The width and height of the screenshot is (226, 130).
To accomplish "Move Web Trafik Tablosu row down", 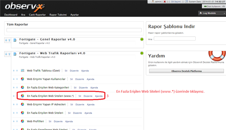I will click(x=14, y=71).
